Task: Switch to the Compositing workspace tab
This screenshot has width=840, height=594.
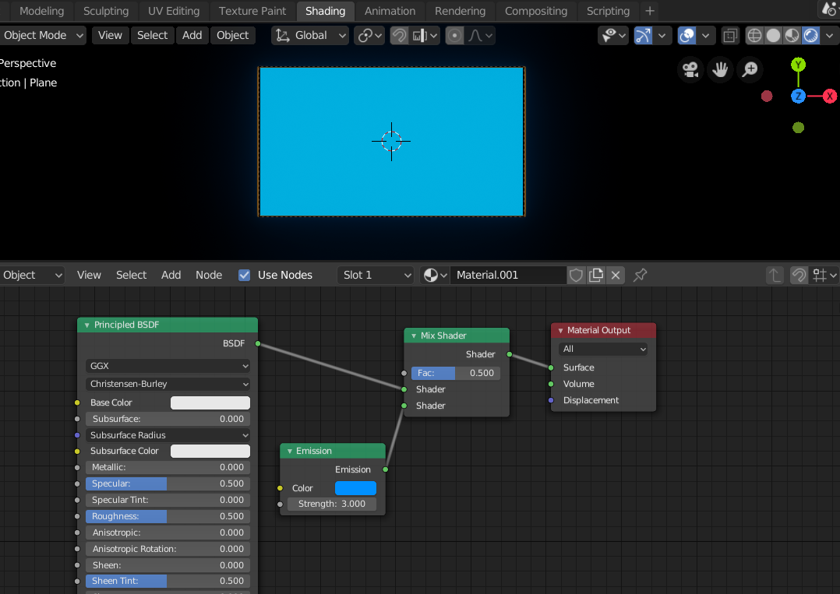Action: [536, 11]
